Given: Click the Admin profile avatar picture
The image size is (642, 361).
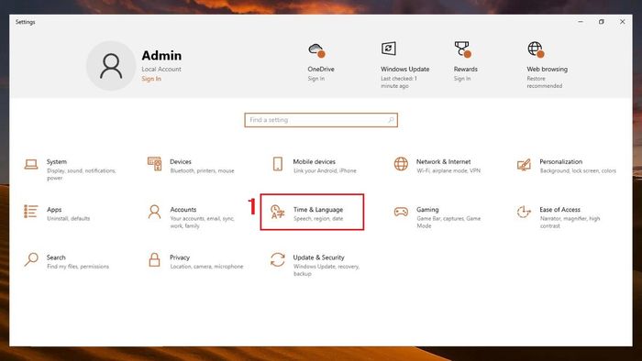Looking at the screenshot, I should [x=111, y=66].
